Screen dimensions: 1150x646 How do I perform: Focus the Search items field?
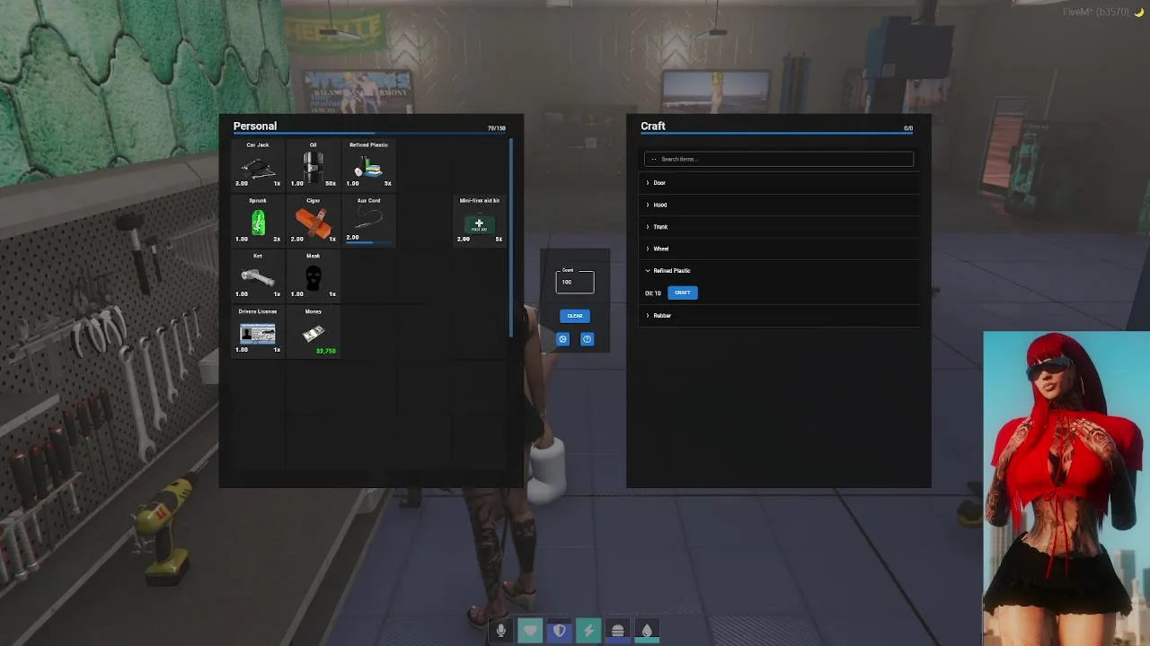click(779, 159)
